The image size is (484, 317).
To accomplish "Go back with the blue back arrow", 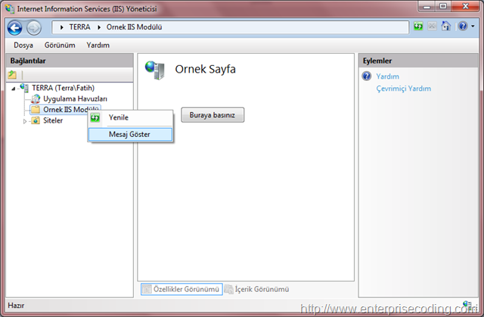I will coord(14,28).
